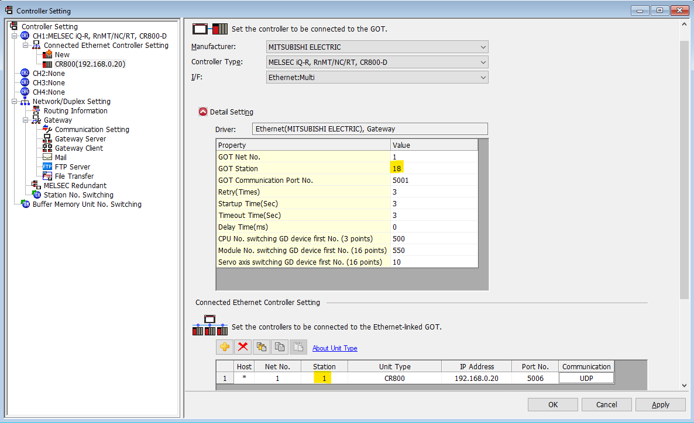Click Servo axis switching value 10
The image size is (694, 423).
434,262
